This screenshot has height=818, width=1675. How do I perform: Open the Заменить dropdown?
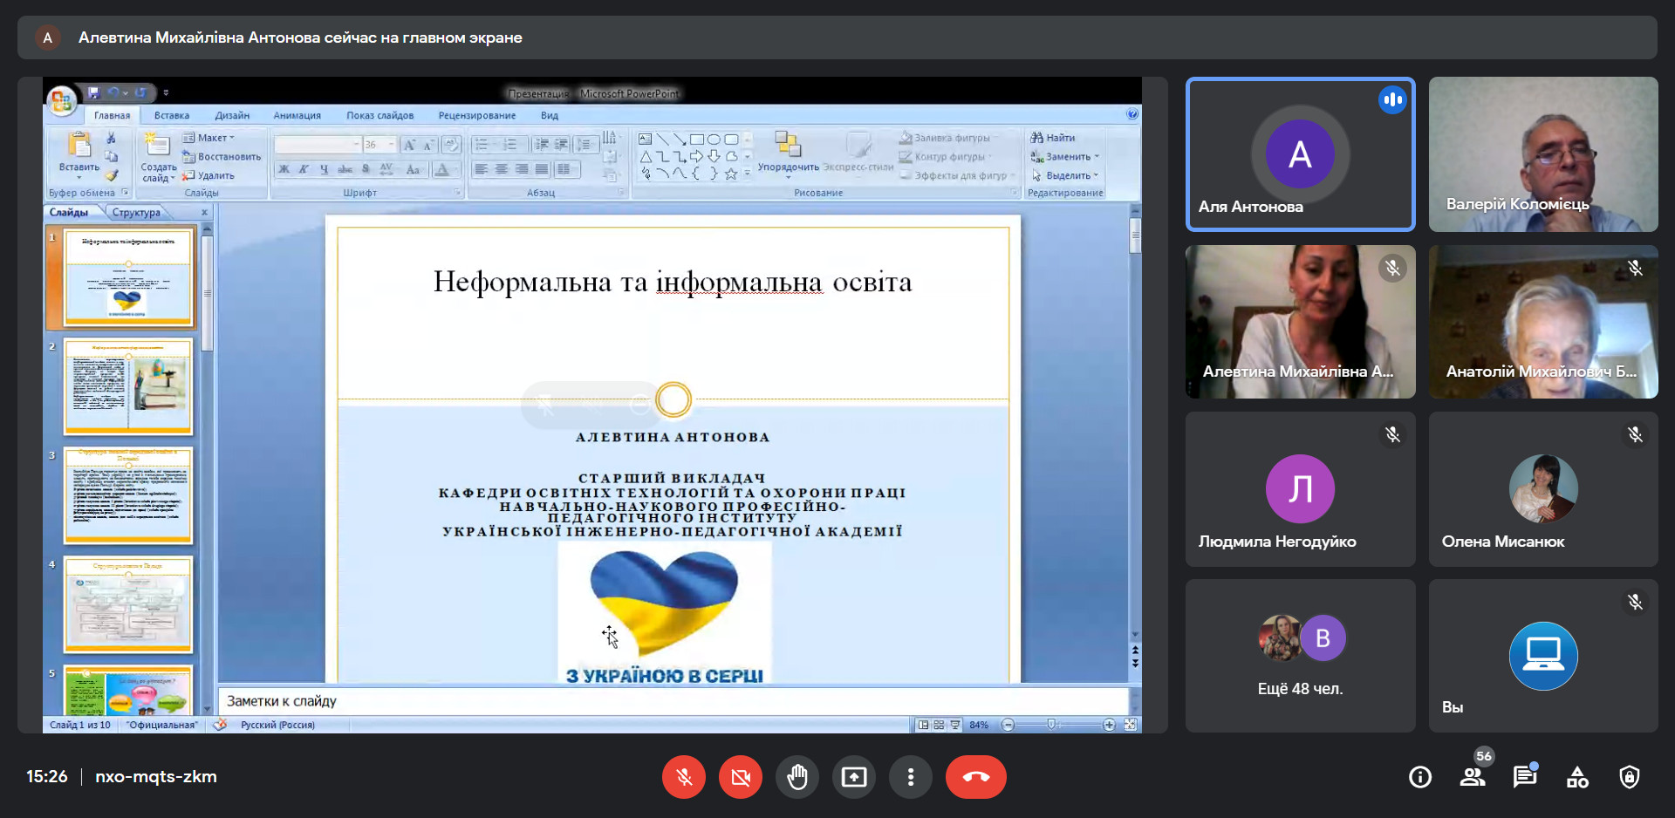point(1065,157)
